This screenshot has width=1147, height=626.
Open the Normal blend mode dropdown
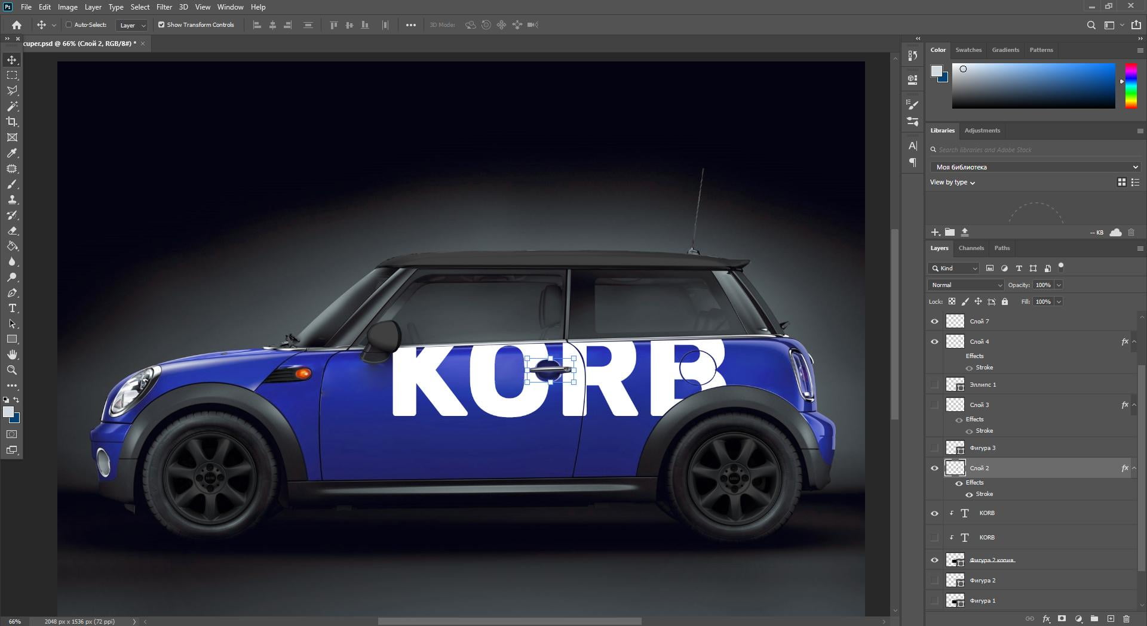click(x=965, y=285)
